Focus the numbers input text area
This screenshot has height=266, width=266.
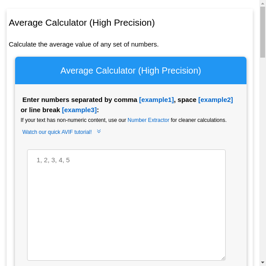126,208
